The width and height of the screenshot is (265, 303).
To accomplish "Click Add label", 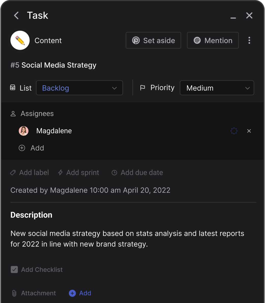I will (29, 173).
